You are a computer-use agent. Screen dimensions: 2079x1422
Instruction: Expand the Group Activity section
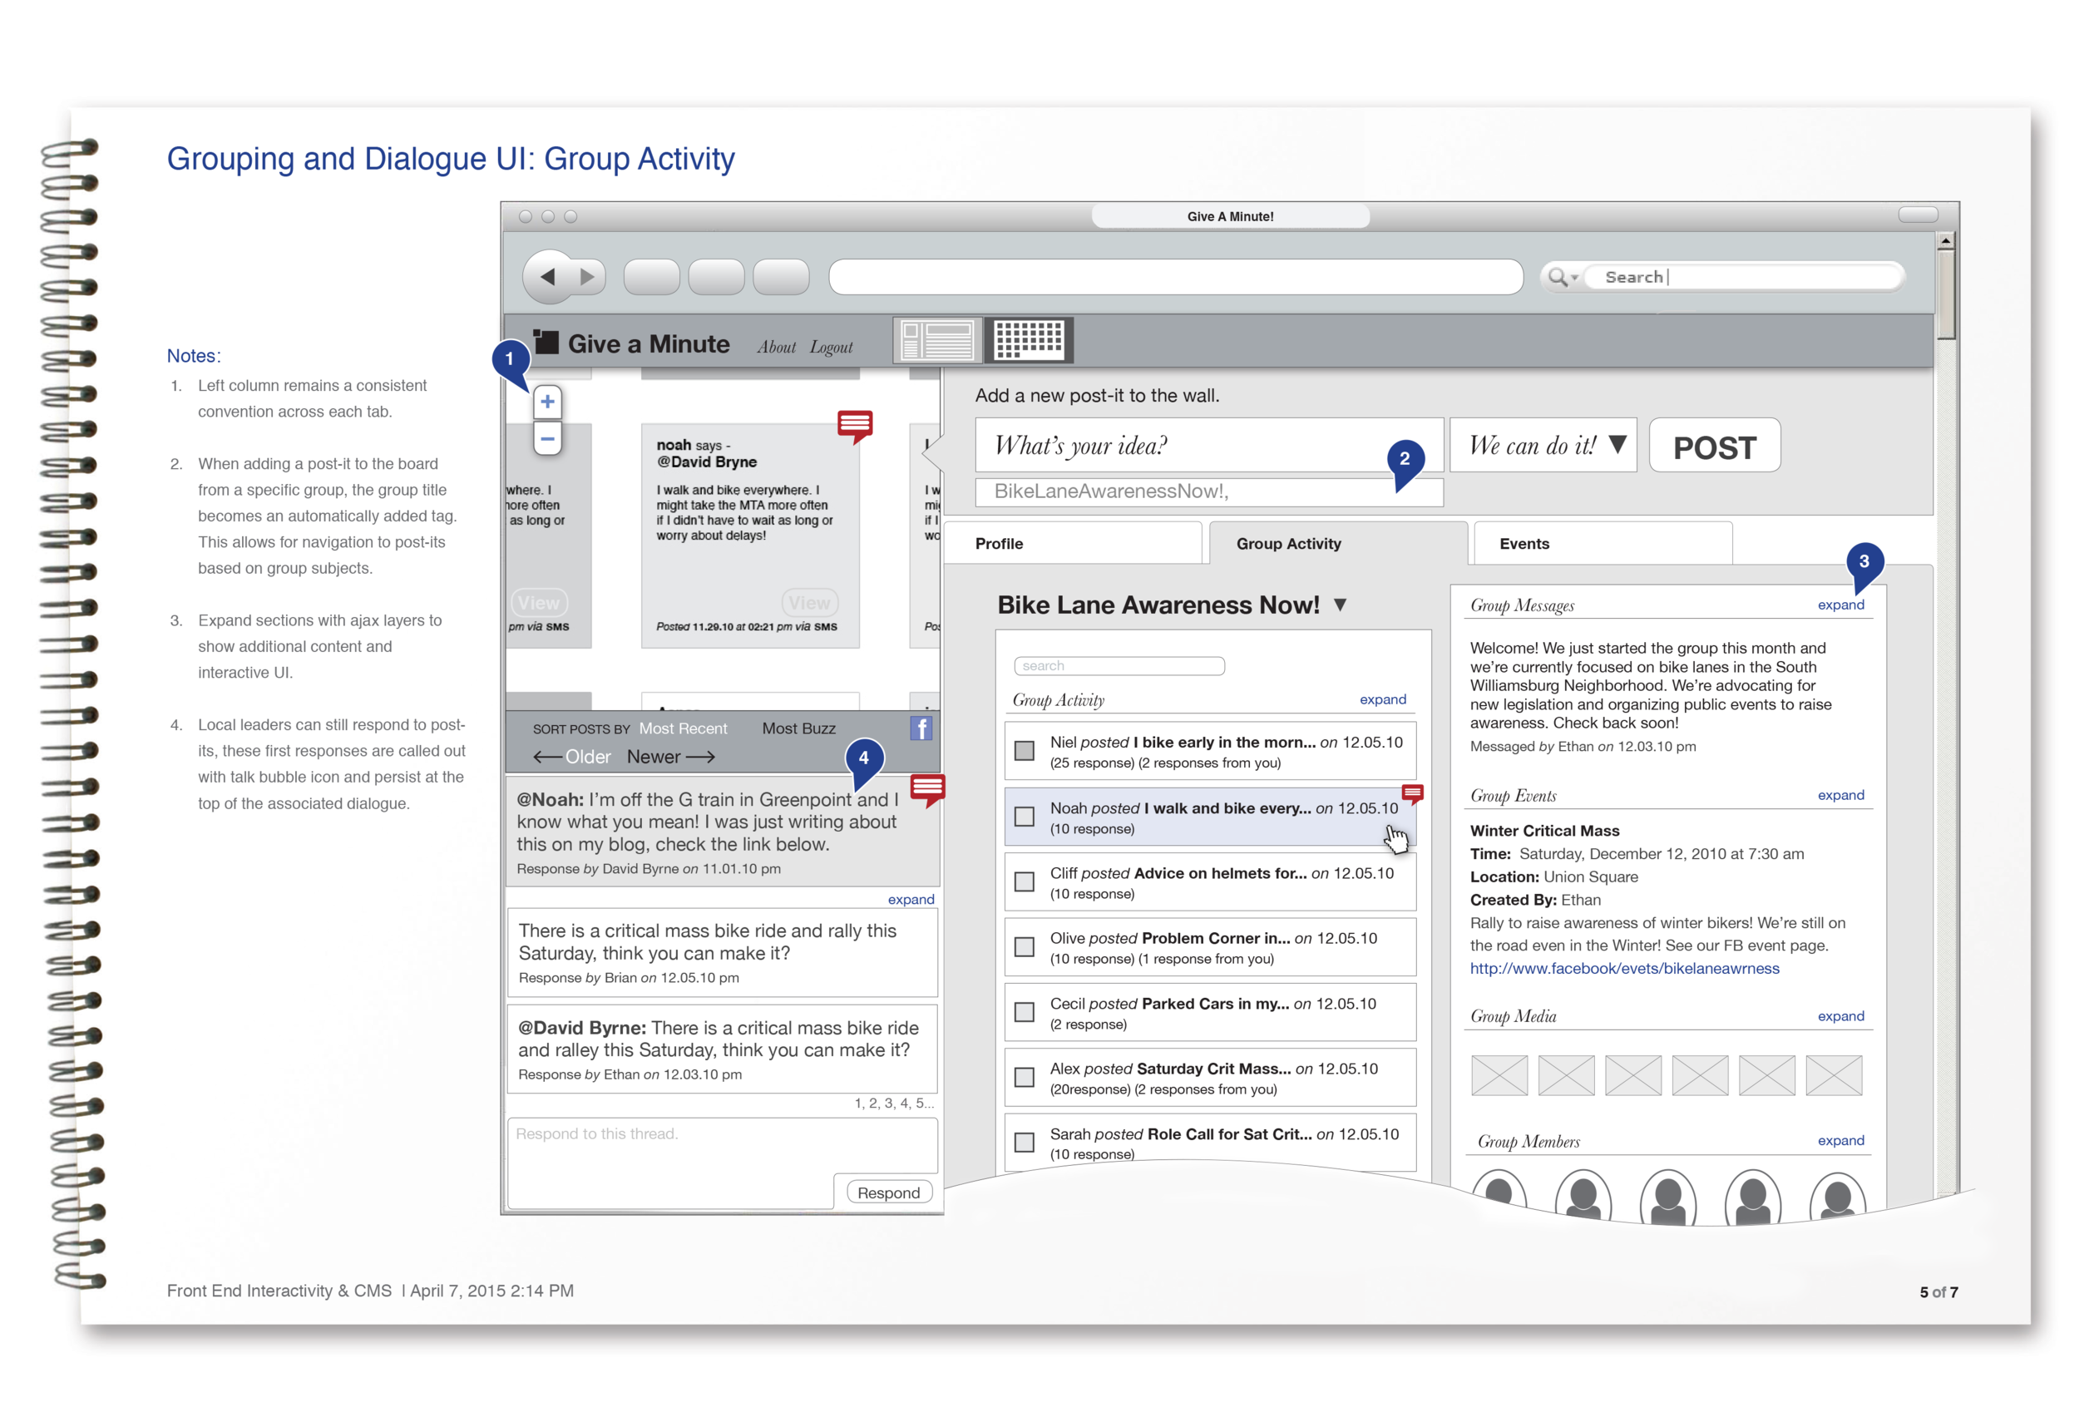(x=1382, y=699)
